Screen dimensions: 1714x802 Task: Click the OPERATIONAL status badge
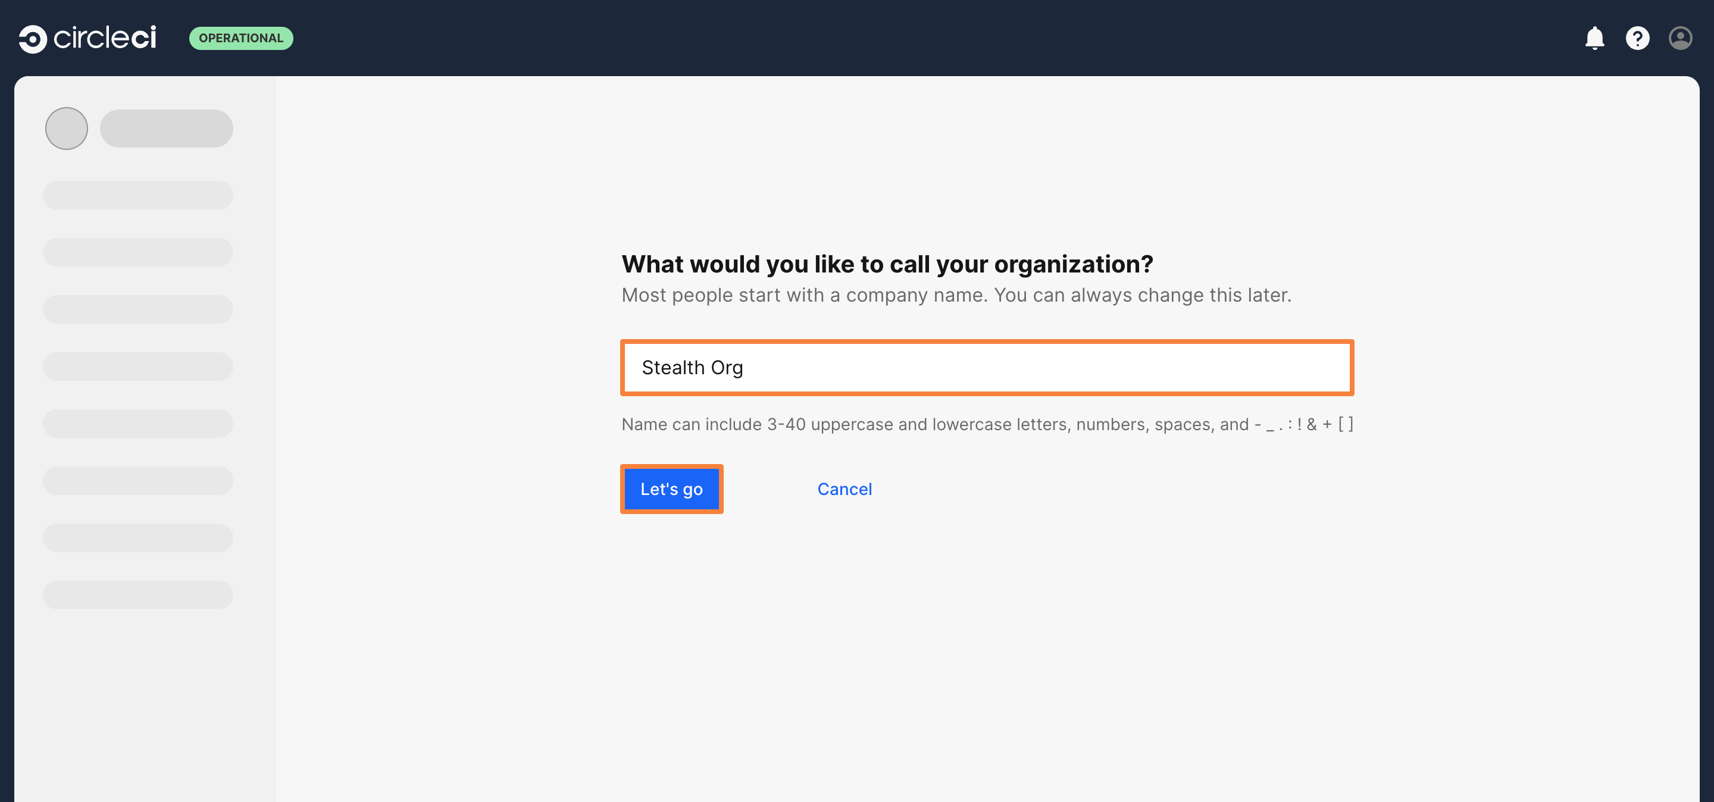tap(241, 38)
